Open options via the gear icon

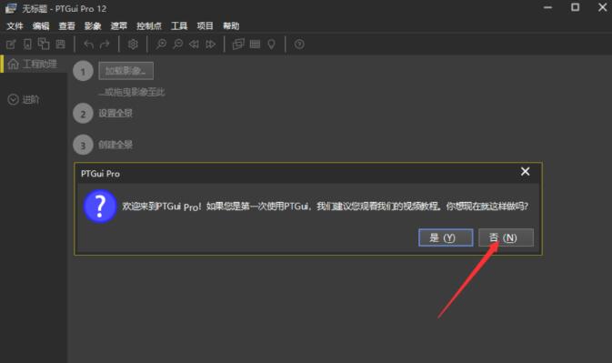point(133,44)
